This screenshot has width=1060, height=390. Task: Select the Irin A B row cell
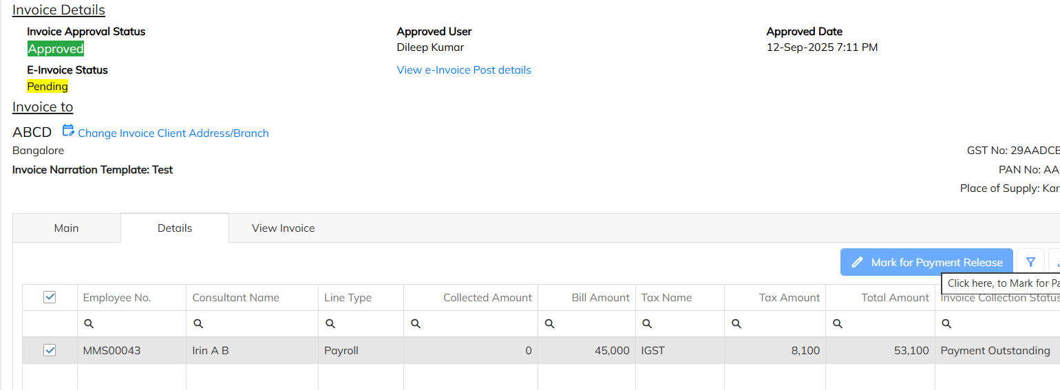point(211,351)
